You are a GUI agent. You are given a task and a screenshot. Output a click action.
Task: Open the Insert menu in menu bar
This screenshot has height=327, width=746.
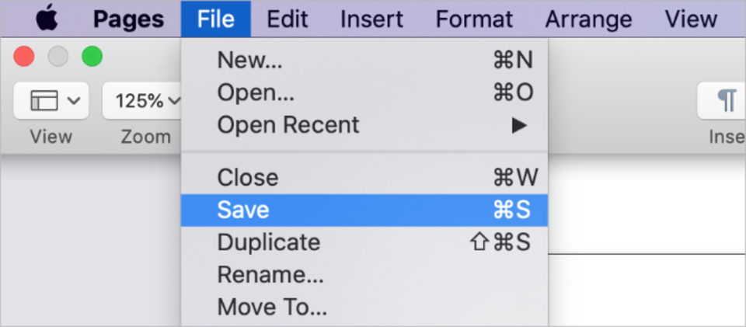point(372,19)
